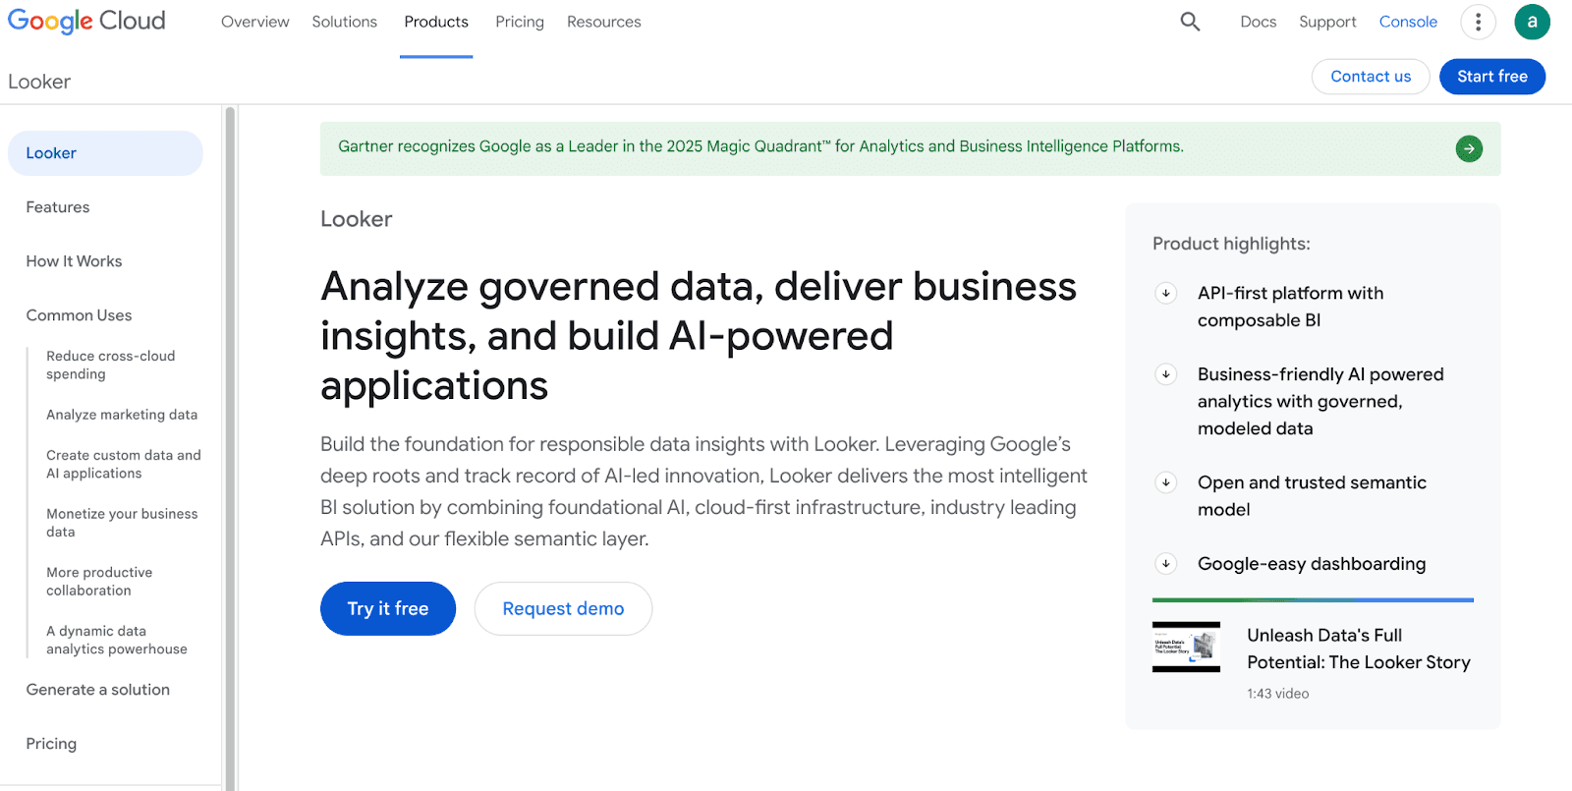1572x791 pixels.
Task: Open Create custom data and AI applications
Action: [124, 464]
